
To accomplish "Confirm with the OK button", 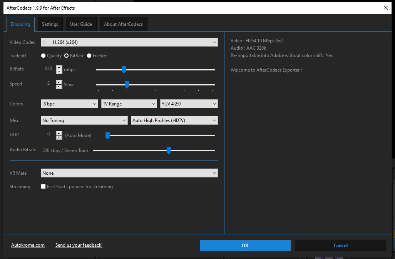I will point(245,246).
